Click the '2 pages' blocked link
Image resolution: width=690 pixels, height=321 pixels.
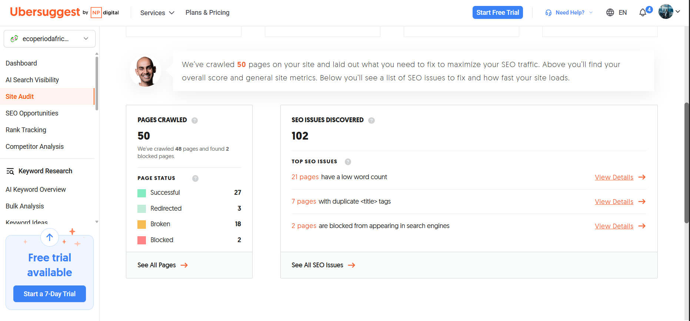point(304,226)
